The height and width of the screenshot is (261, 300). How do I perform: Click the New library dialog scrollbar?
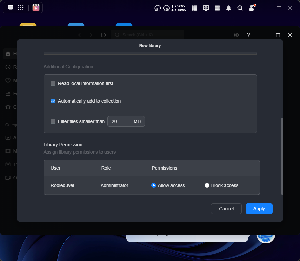282,156
